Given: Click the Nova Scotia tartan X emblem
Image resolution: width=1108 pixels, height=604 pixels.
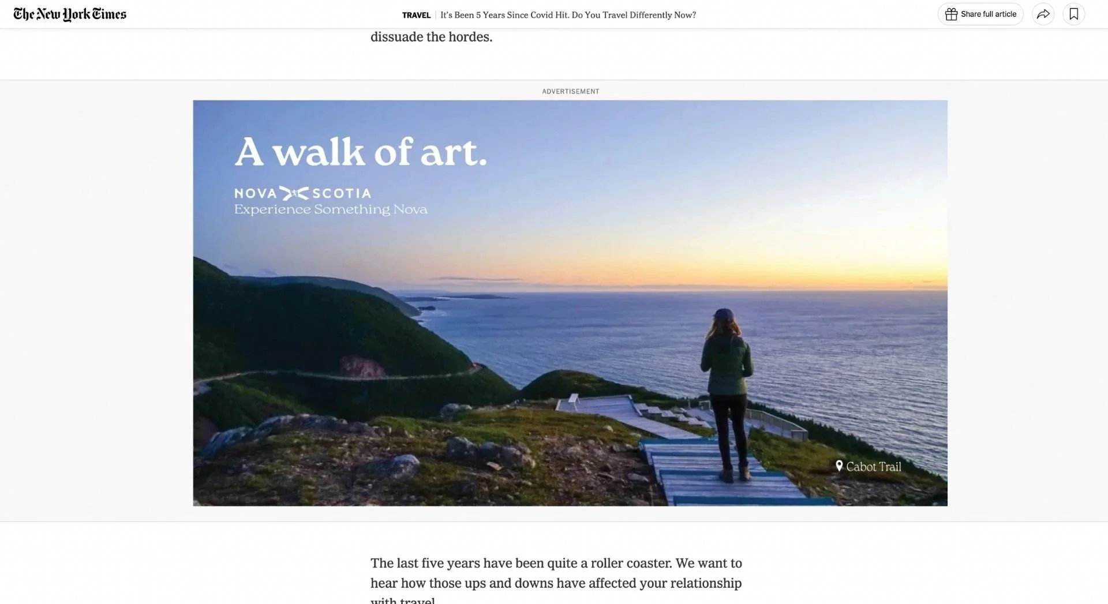Looking at the screenshot, I should [x=294, y=193].
